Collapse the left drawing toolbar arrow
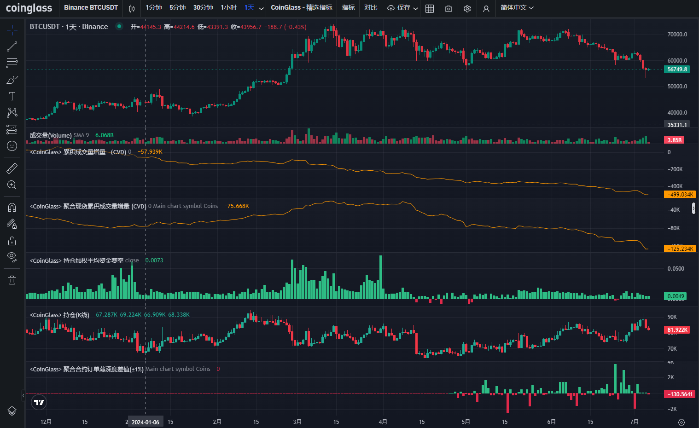 23,395
